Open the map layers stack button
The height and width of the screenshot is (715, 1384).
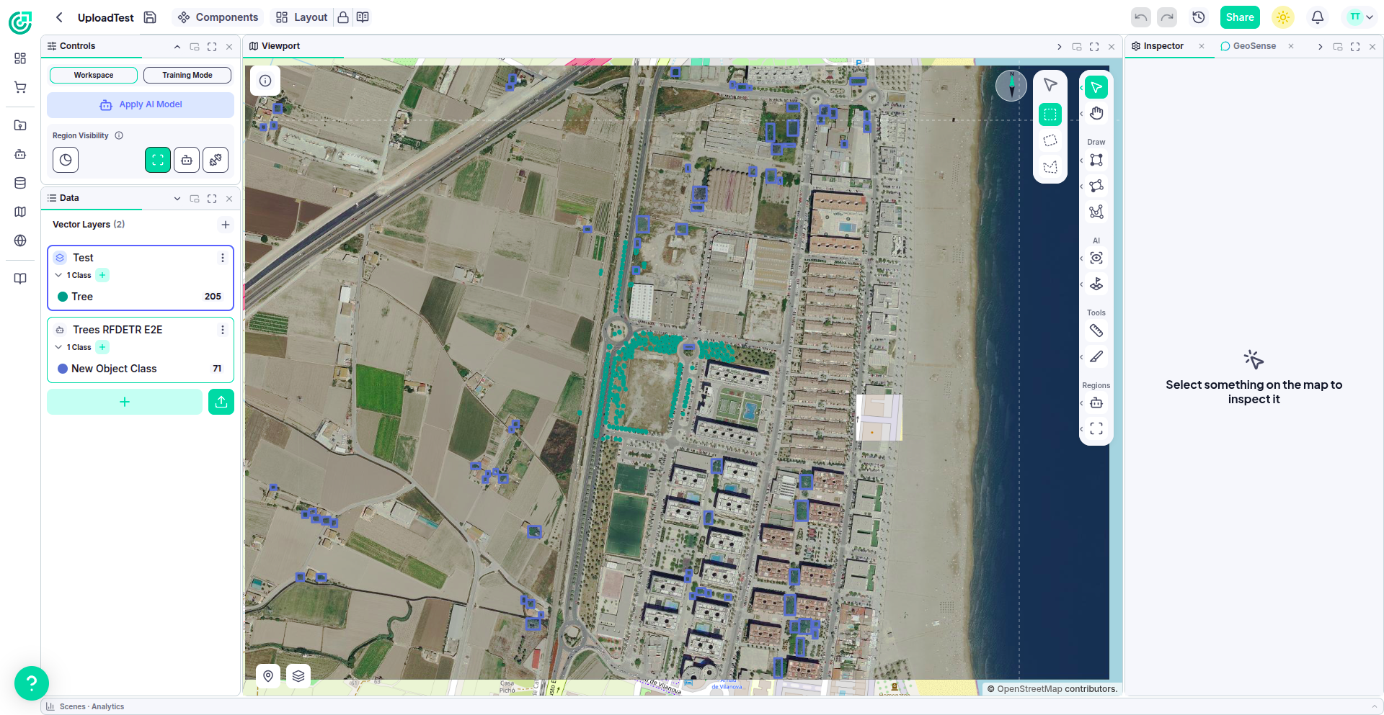298,676
